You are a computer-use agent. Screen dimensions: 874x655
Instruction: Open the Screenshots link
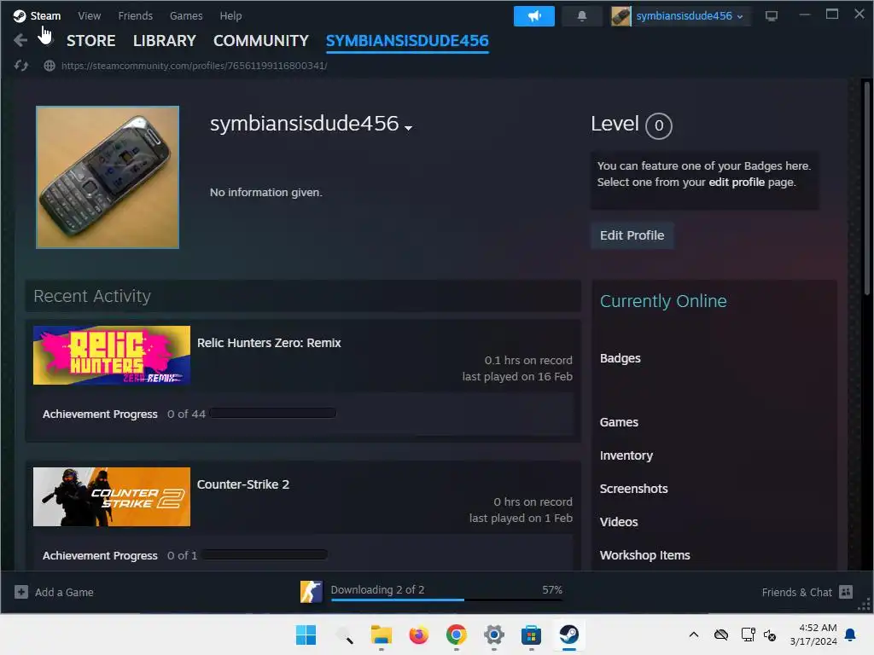pos(634,489)
